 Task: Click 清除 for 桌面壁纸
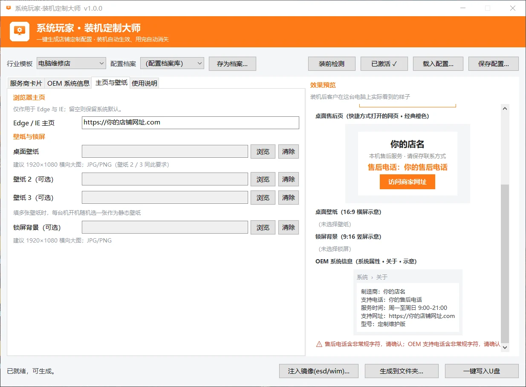coord(289,152)
